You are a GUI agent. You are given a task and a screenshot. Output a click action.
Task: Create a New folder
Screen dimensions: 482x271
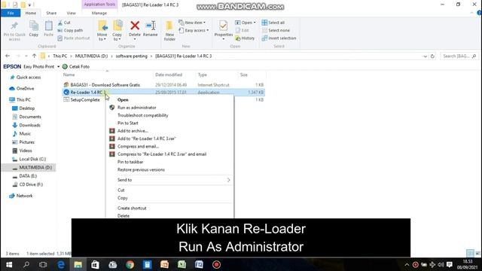point(169,31)
